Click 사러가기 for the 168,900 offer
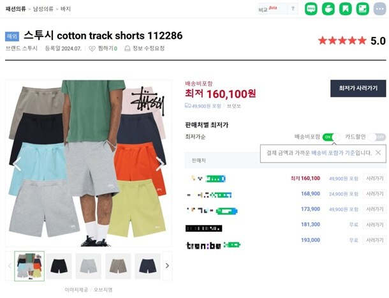 [x=374, y=194]
